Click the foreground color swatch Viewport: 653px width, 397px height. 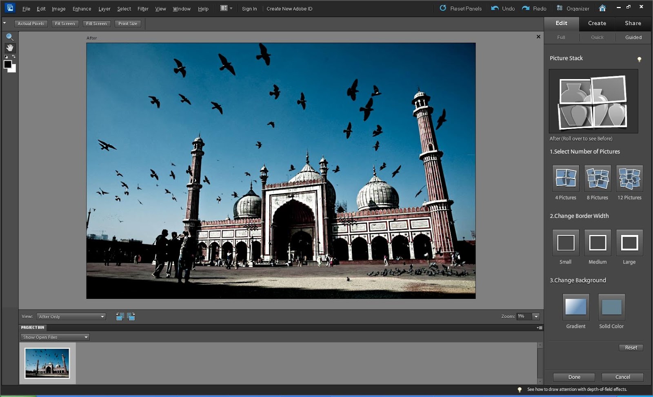coord(8,64)
